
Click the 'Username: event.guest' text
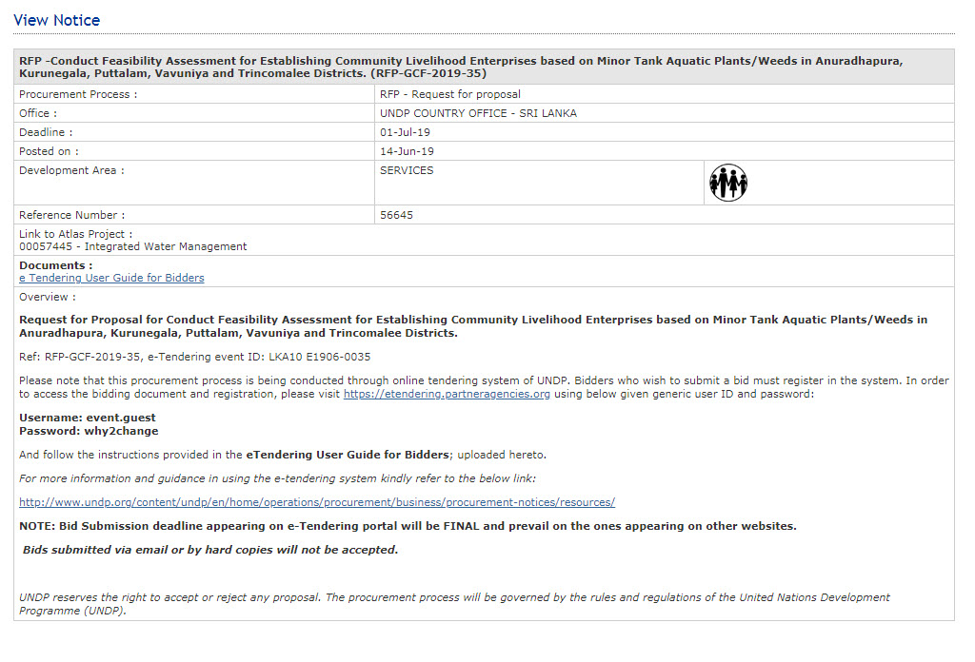[x=88, y=418]
